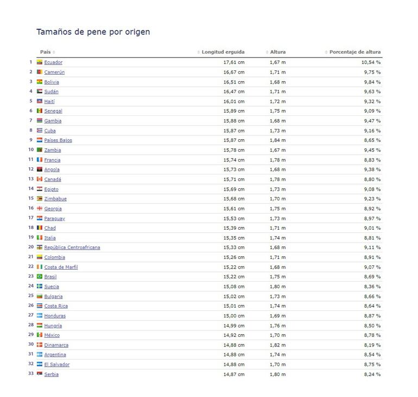Click the Bolivia flag icon

(40, 82)
